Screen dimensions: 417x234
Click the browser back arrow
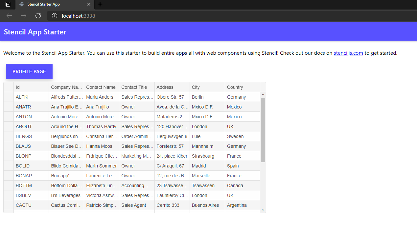pos(9,16)
